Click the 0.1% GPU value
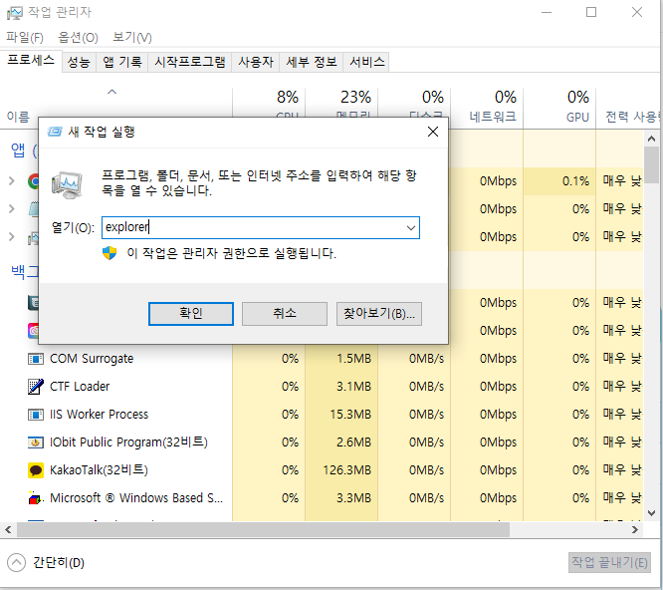Image resolution: width=663 pixels, height=590 pixels. point(575,181)
